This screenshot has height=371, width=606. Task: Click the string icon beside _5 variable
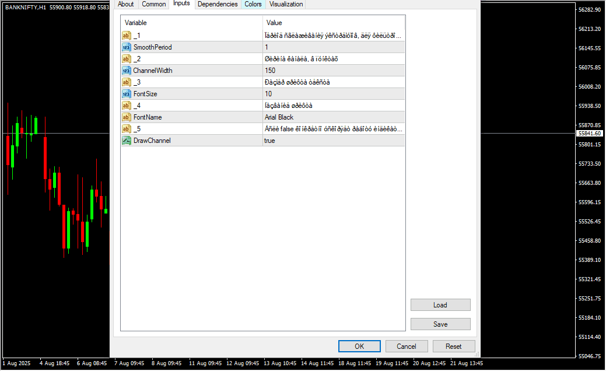click(x=126, y=129)
